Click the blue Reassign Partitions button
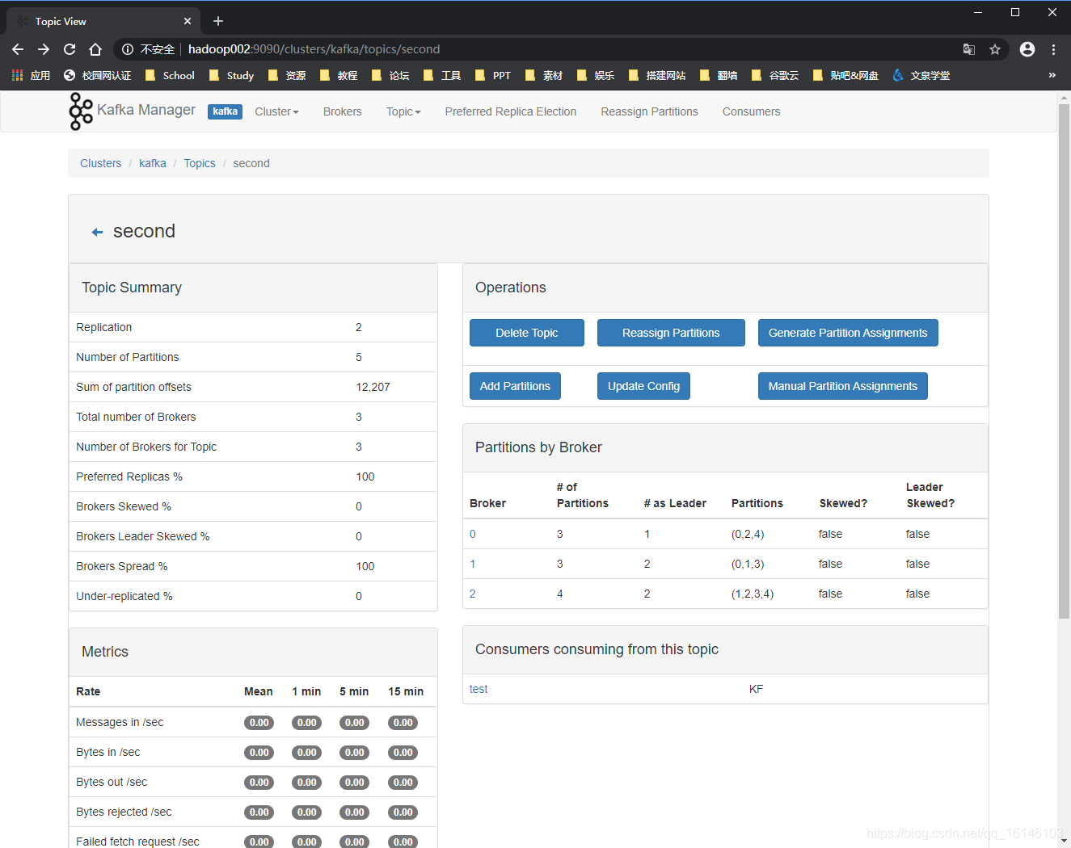This screenshot has height=848, width=1071. 671,333
